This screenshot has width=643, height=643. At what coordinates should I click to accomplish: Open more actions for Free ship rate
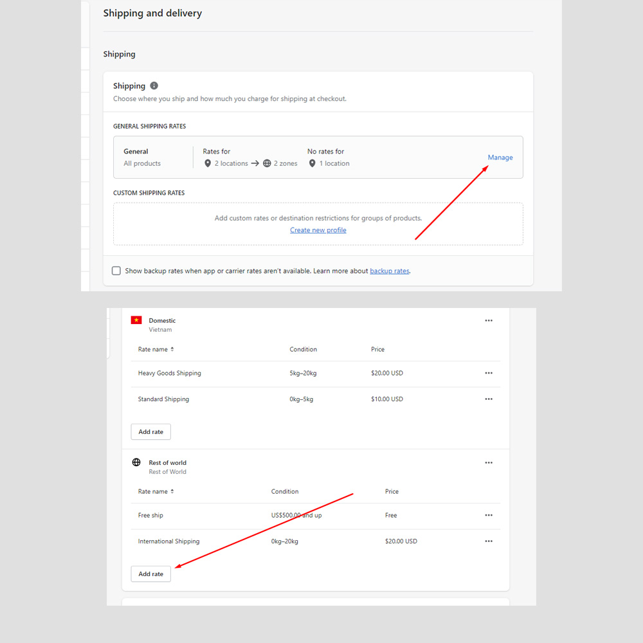coord(489,515)
